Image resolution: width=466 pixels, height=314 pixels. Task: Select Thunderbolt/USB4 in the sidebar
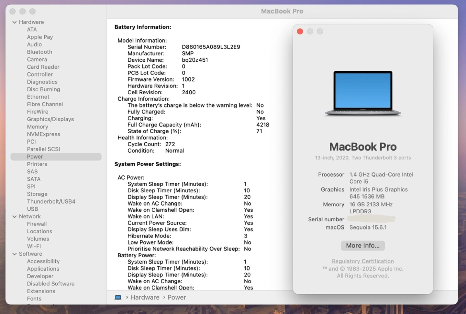click(x=51, y=201)
